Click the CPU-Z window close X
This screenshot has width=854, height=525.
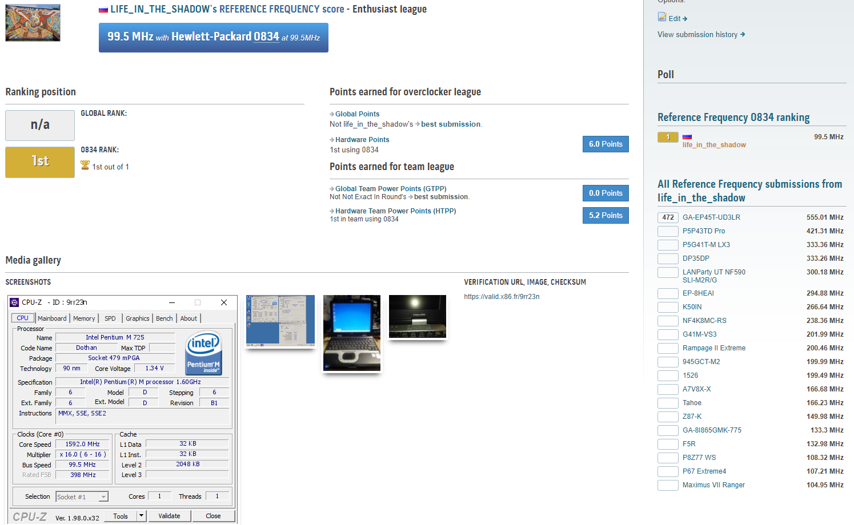[x=224, y=302]
